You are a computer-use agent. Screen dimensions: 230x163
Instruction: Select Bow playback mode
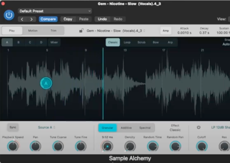point(156,42)
